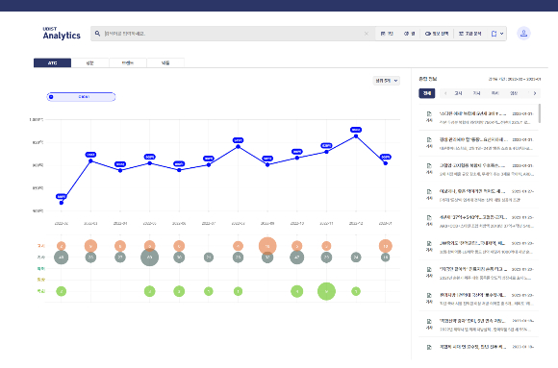This screenshot has width=558, height=368.
Task: Click the clipboard export icon in toolbar
Action: pyautogui.click(x=494, y=34)
